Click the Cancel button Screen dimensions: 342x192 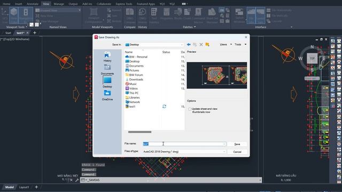[x=237, y=151]
